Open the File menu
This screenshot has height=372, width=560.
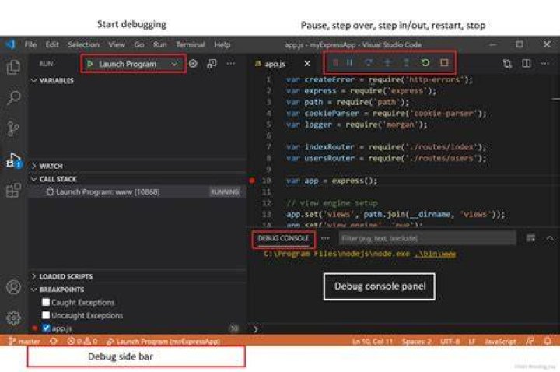[x=30, y=44]
